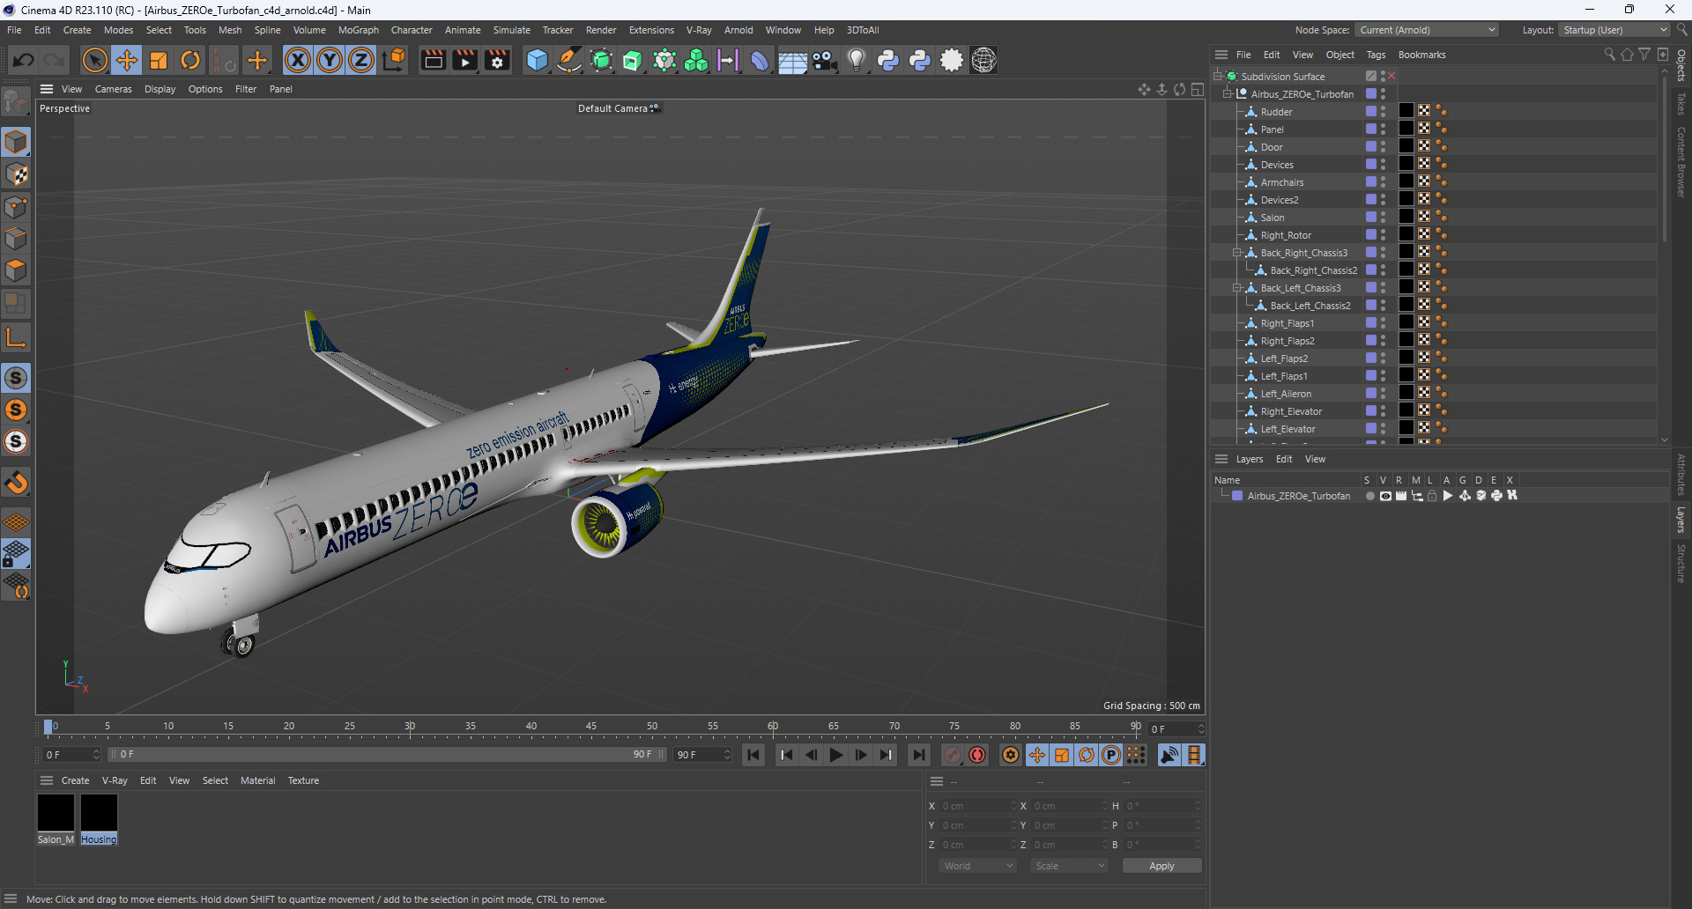Switch to Points mode cube icon
The width and height of the screenshot is (1692, 909).
point(16,207)
